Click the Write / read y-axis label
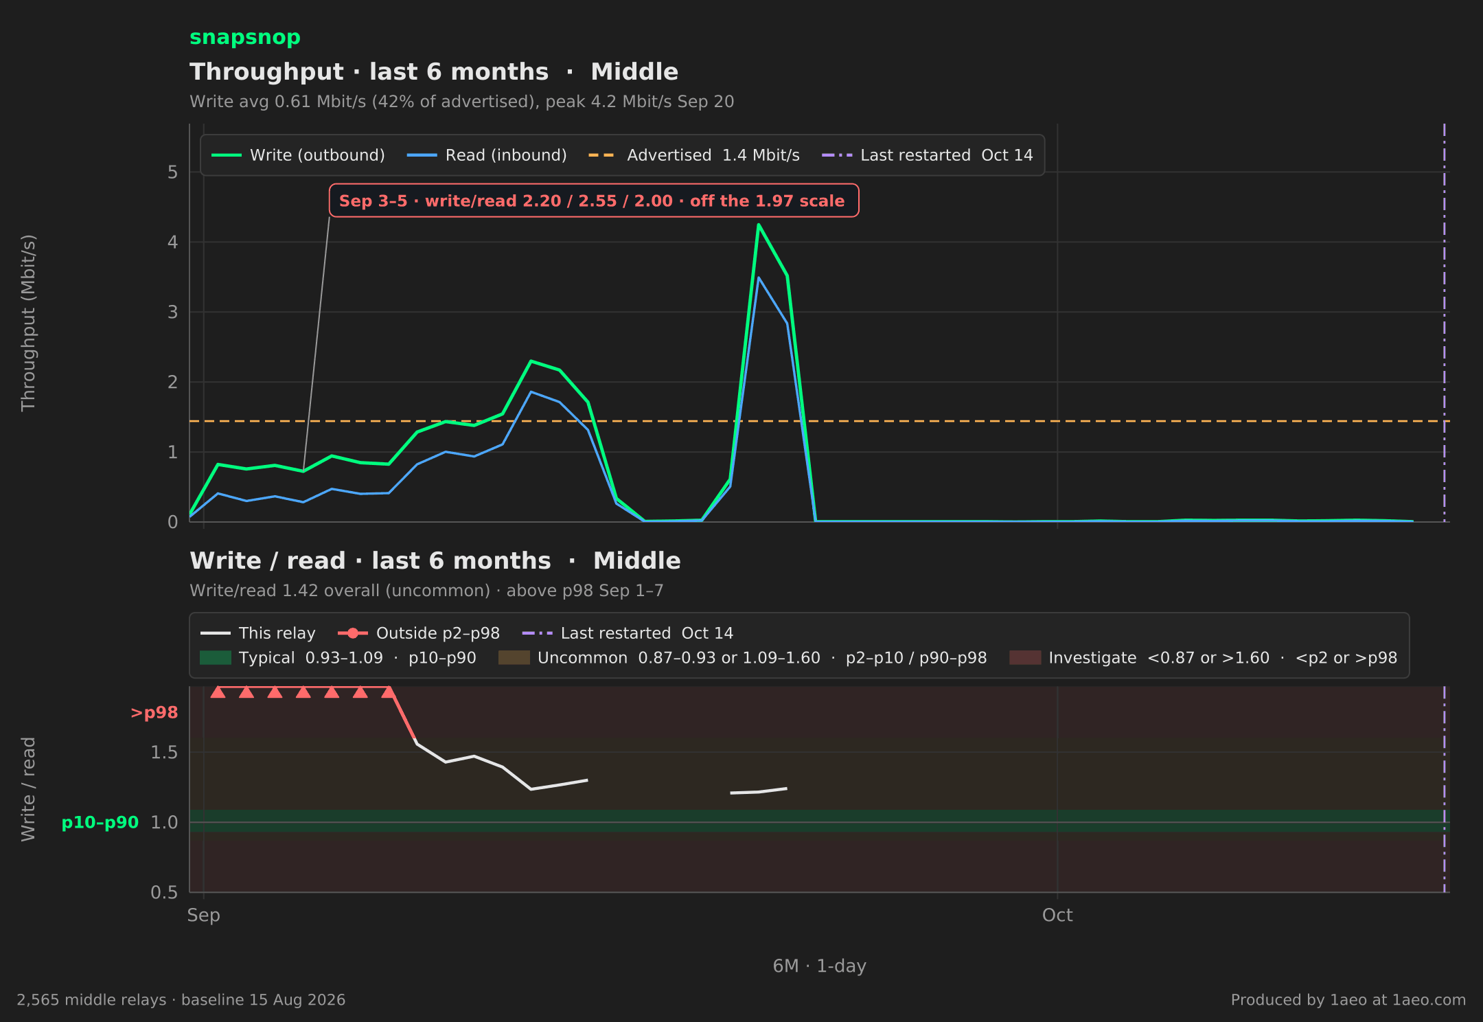This screenshot has height=1022, width=1483. tap(28, 789)
